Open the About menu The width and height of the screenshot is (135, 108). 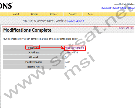pyautogui.click(x=16, y=14)
